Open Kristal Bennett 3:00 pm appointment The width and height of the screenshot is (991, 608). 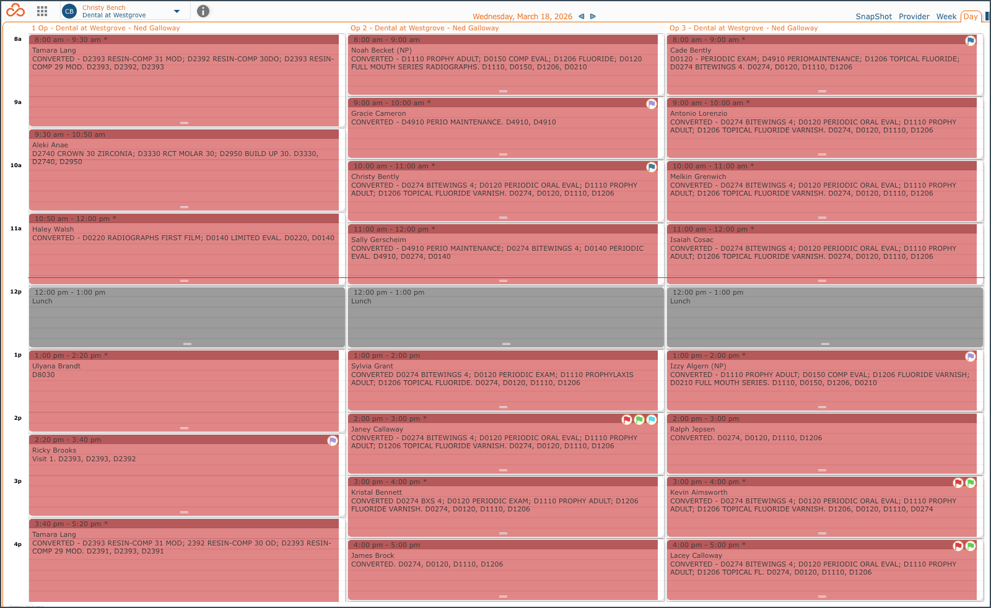click(x=503, y=507)
